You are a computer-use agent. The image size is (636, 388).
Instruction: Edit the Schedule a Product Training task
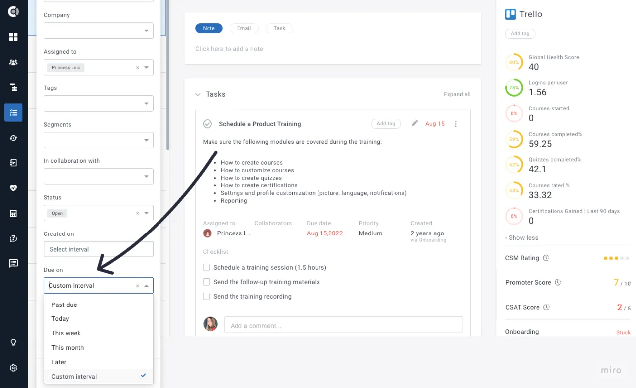(415, 123)
